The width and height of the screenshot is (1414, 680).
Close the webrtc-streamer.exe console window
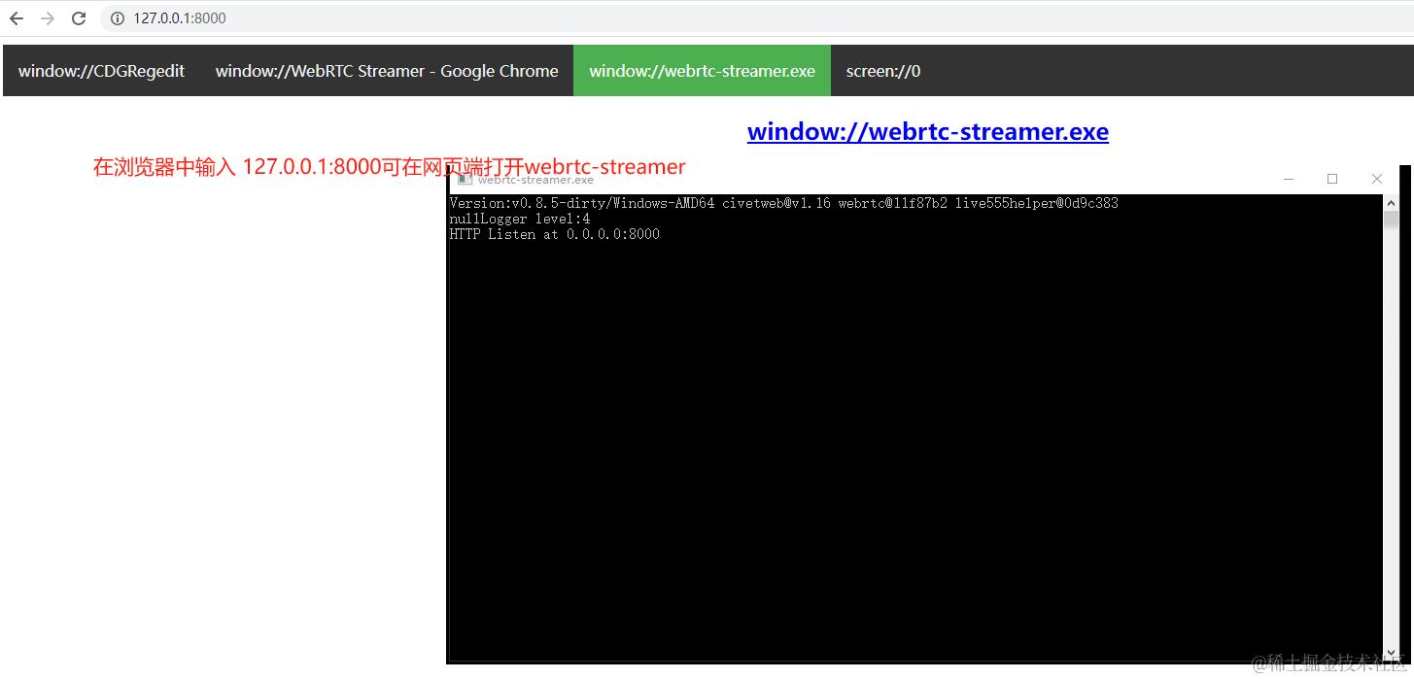[1376, 179]
